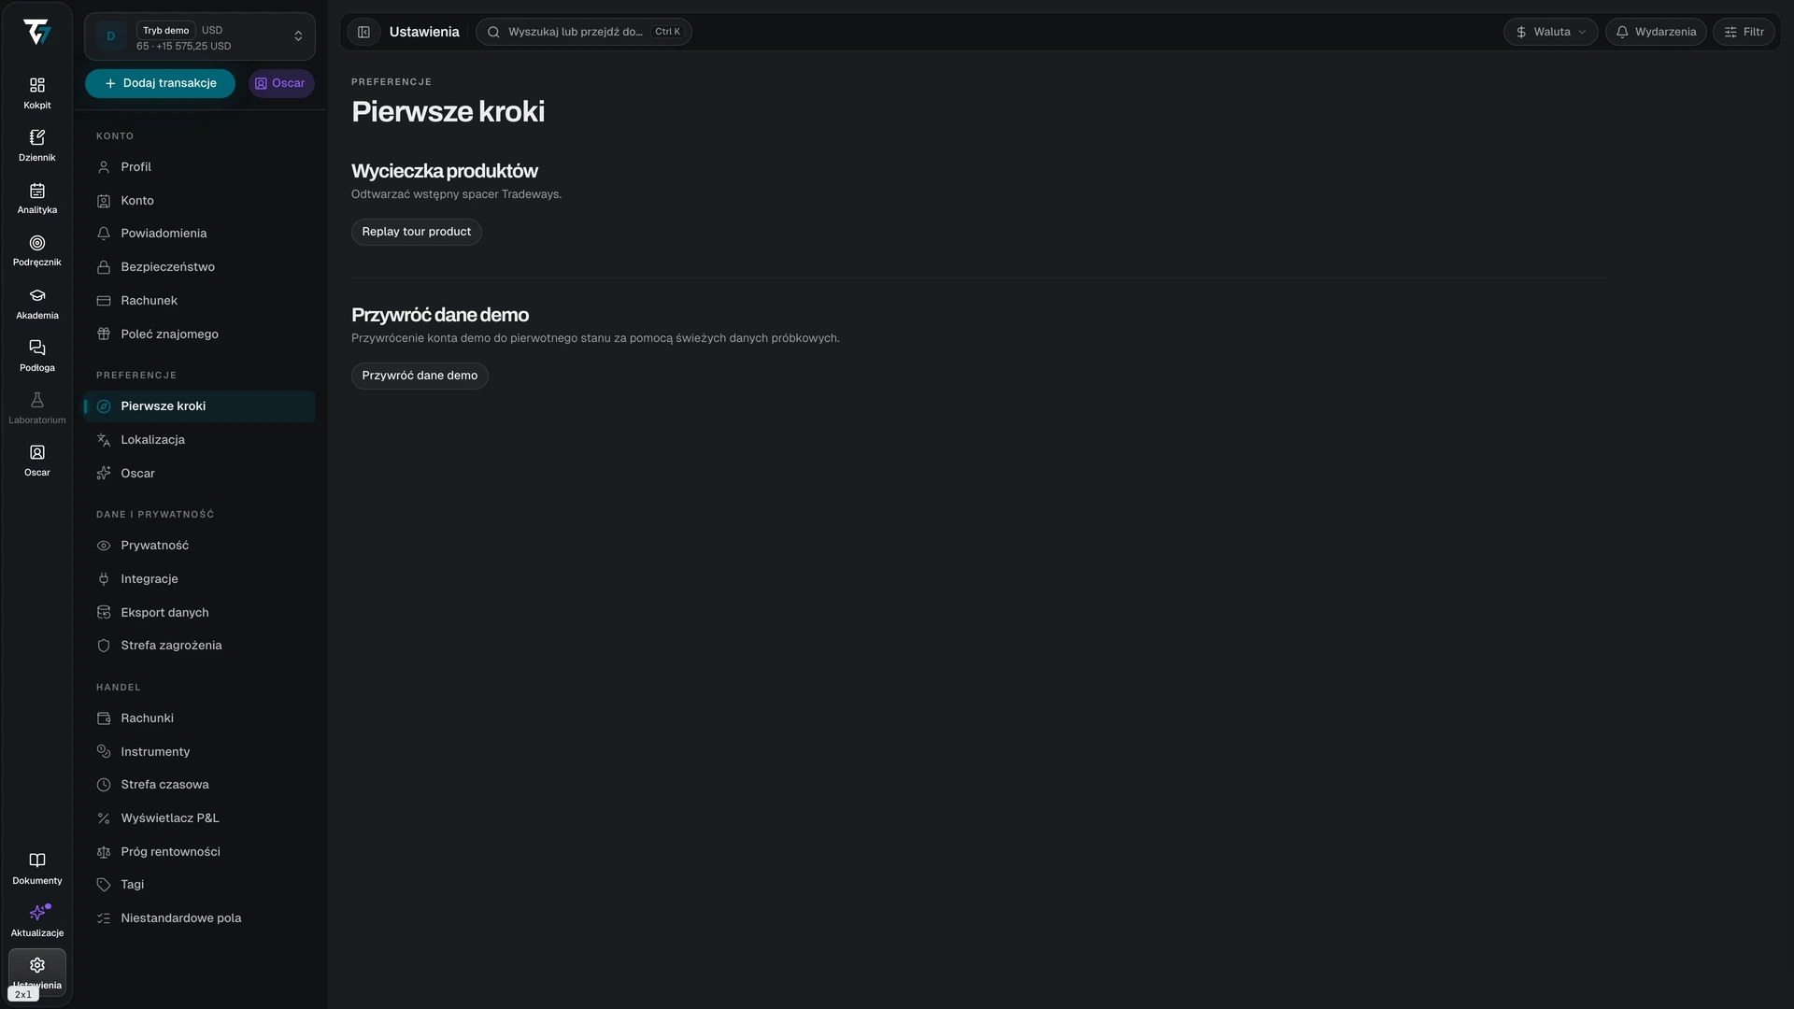Open the Kokpit dashboard icon
This screenshot has width=1794, height=1009.
tap(37, 85)
